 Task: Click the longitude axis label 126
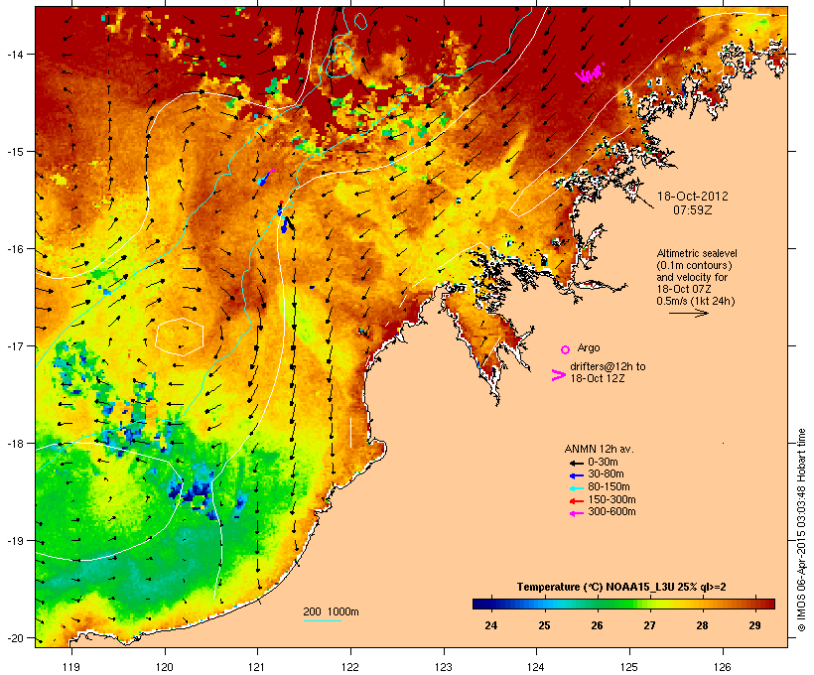click(x=723, y=667)
